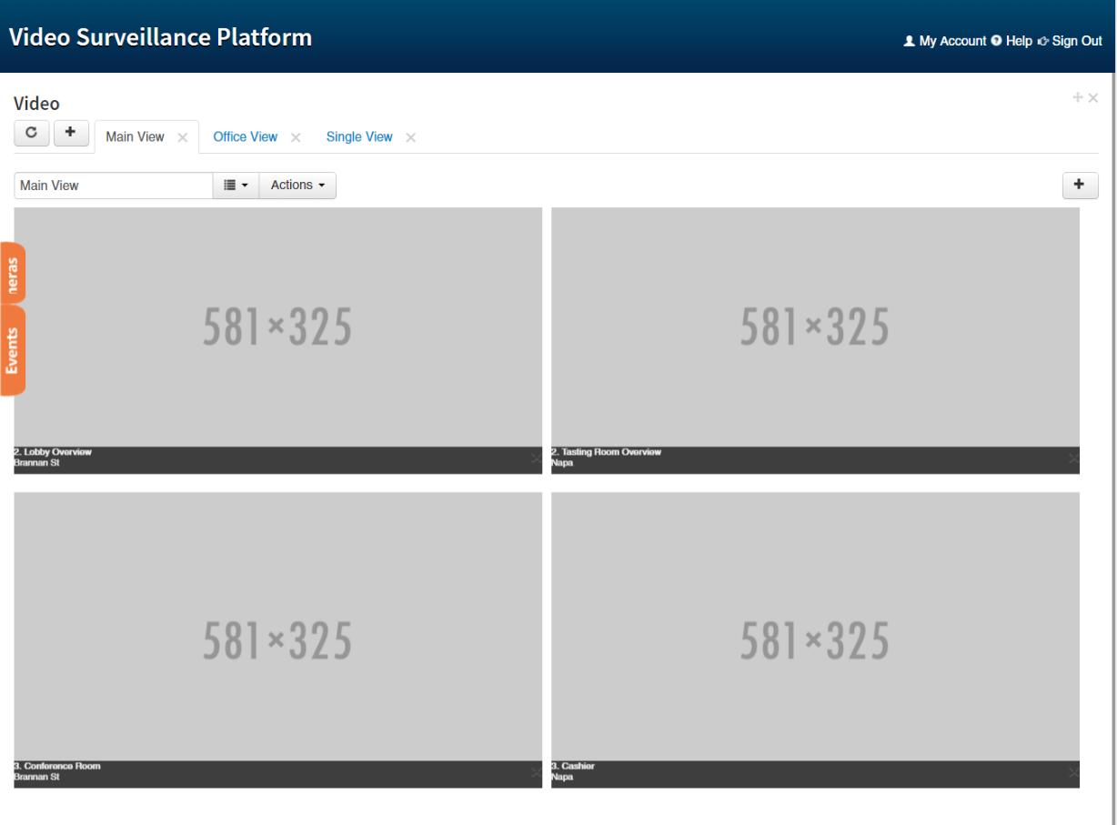Click the Help question mark icon

(x=996, y=40)
